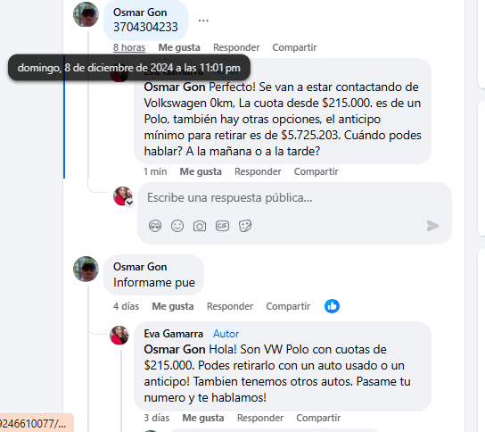Open sticker selector in reply box
The image size is (485, 432).
pos(245,226)
